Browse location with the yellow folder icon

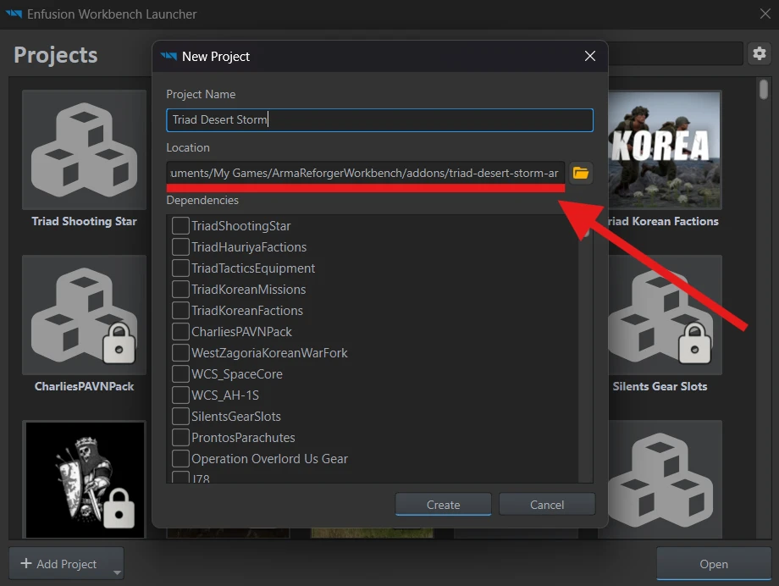[x=580, y=173]
